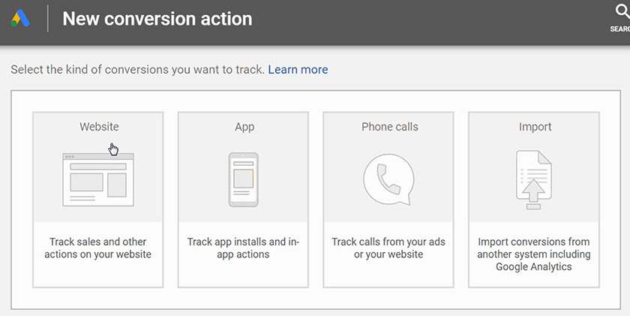Select the App heading label
This screenshot has height=316, width=630.
pyautogui.click(x=244, y=127)
